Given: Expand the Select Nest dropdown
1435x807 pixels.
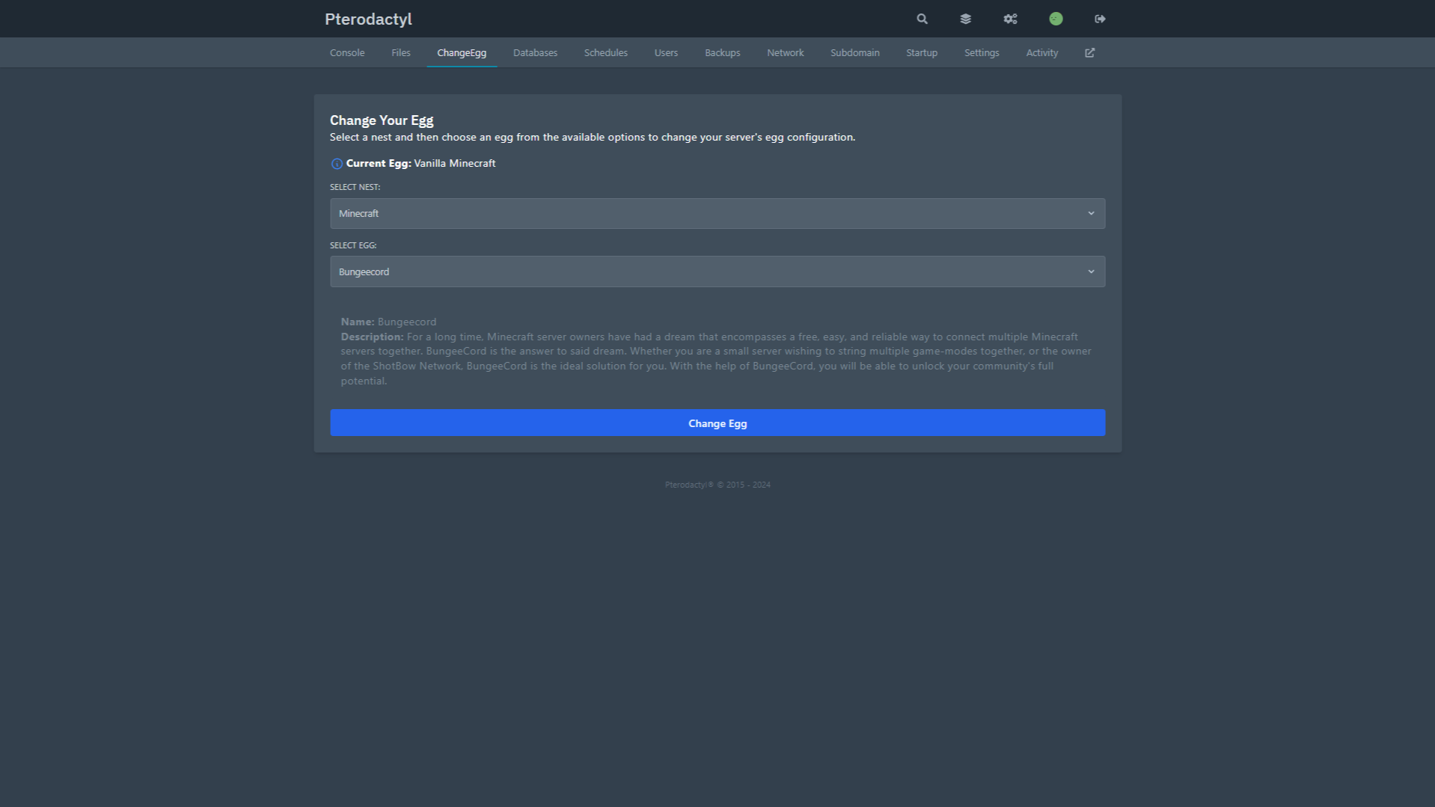Looking at the screenshot, I should pos(717,213).
